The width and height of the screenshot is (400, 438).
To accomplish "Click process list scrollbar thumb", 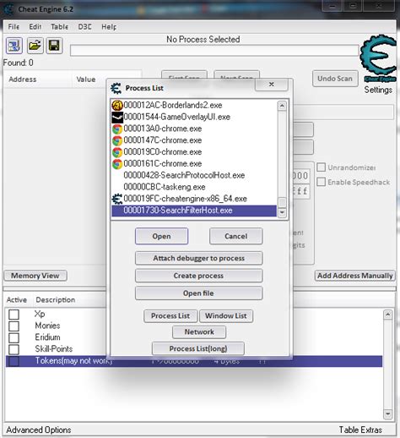I will [x=282, y=202].
